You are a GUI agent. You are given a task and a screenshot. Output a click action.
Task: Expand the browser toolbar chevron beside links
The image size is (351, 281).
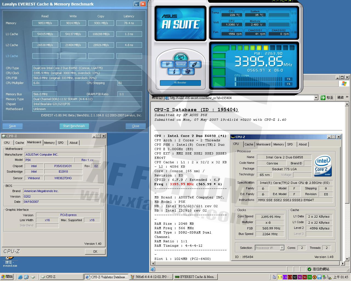[347, 97]
